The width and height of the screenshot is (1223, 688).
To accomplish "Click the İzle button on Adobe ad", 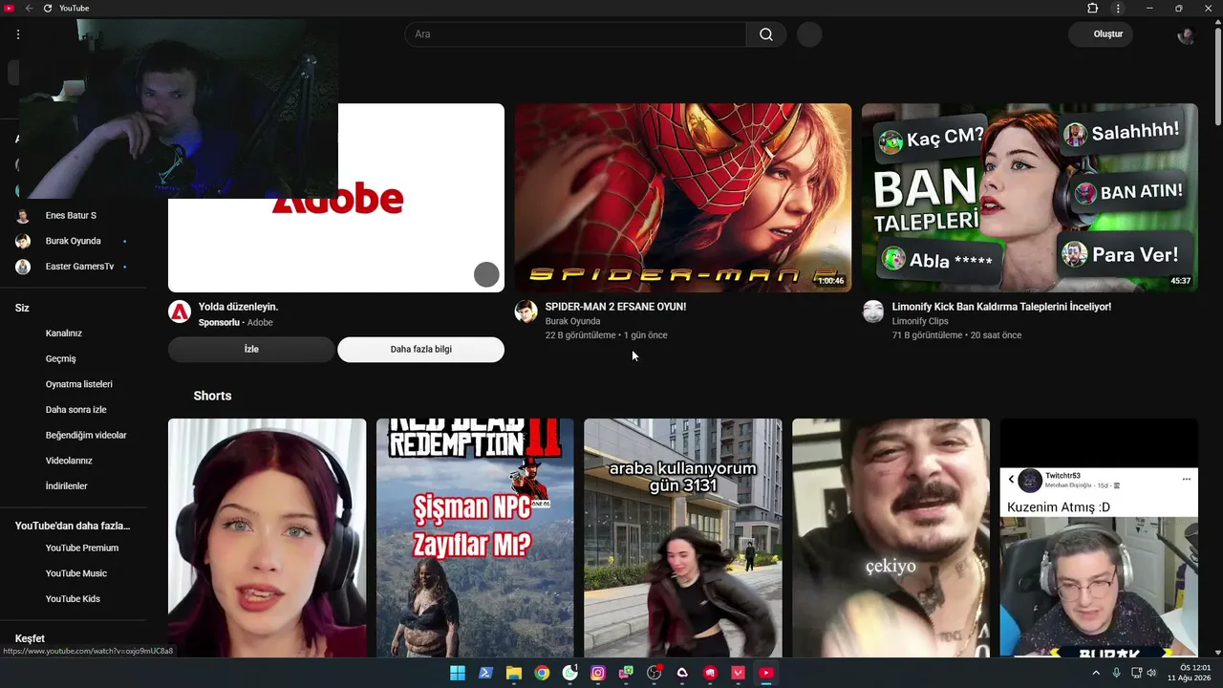I will (x=251, y=350).
